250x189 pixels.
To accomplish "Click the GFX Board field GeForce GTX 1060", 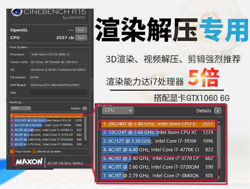I will point(58,85).
